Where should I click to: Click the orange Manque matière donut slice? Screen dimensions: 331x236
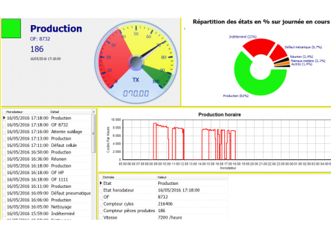coord(281,64)
